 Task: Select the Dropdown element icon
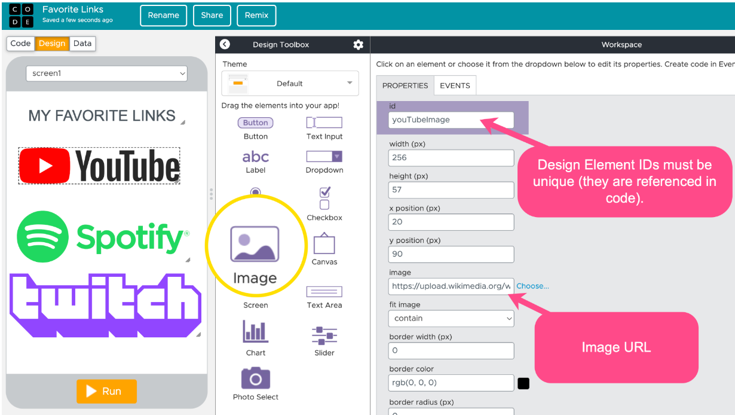(324, 156)
